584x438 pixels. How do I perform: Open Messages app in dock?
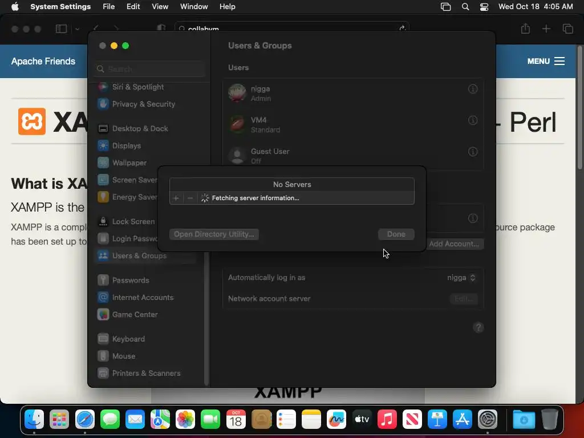pyautogui.click(x=110, y=419)
